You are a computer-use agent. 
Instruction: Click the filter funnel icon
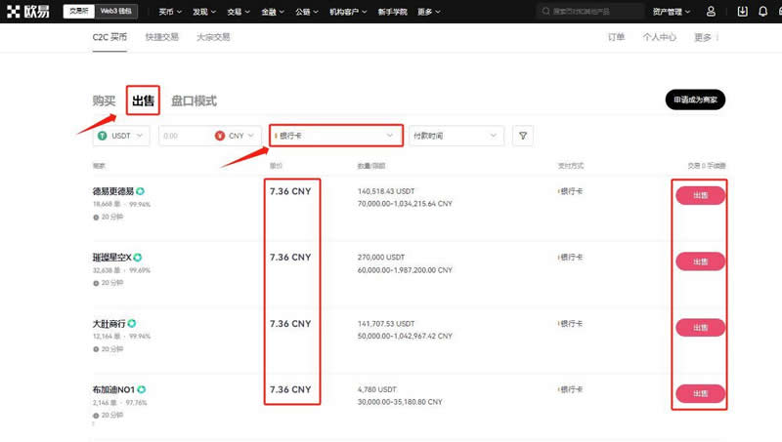[523, 136]
